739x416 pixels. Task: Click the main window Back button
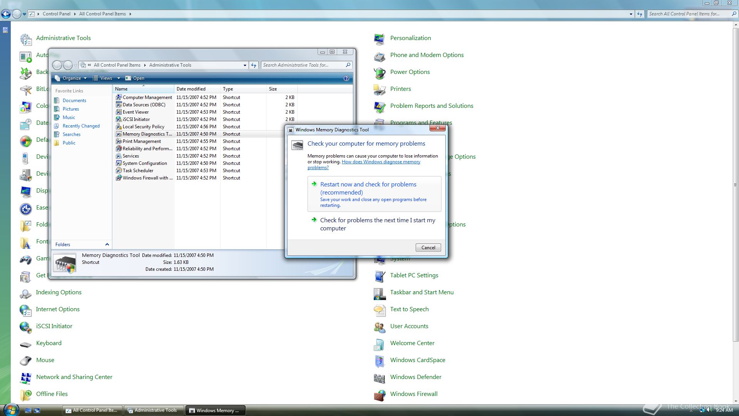6,14
